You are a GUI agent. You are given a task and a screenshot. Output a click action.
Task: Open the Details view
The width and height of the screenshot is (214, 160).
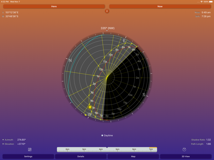click(81, 156)
